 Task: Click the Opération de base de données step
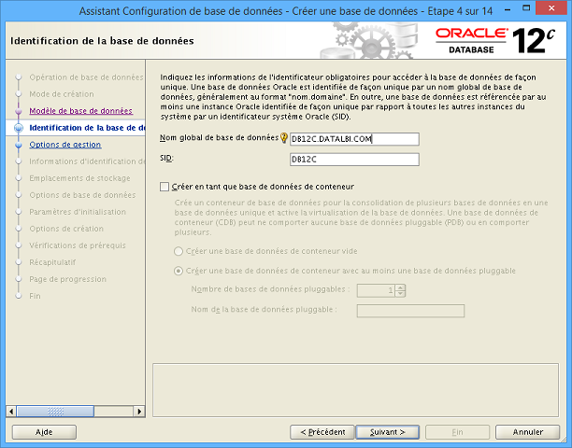pyautogui.click(x=87, y=77)
